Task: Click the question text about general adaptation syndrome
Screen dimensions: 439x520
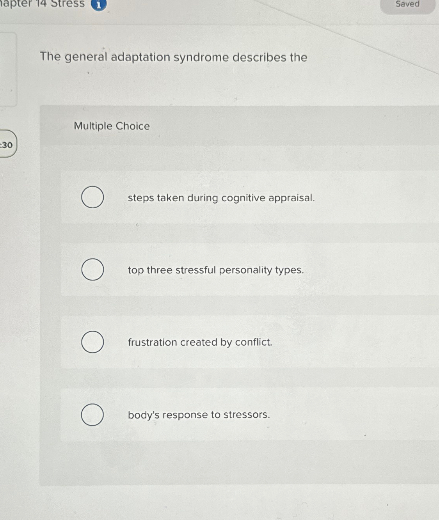Action: [x=174, y=57]
